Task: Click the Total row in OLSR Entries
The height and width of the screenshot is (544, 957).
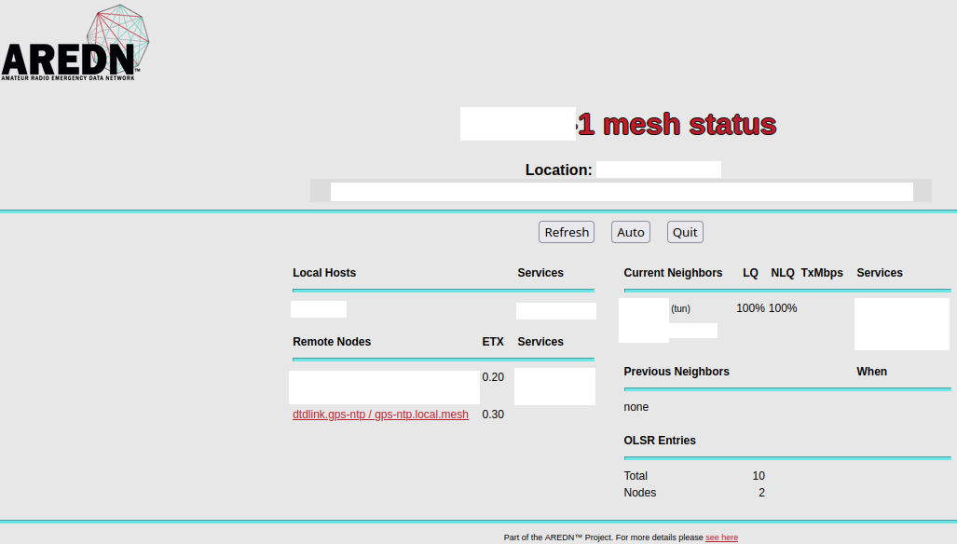Action: [x=636, y=476]
